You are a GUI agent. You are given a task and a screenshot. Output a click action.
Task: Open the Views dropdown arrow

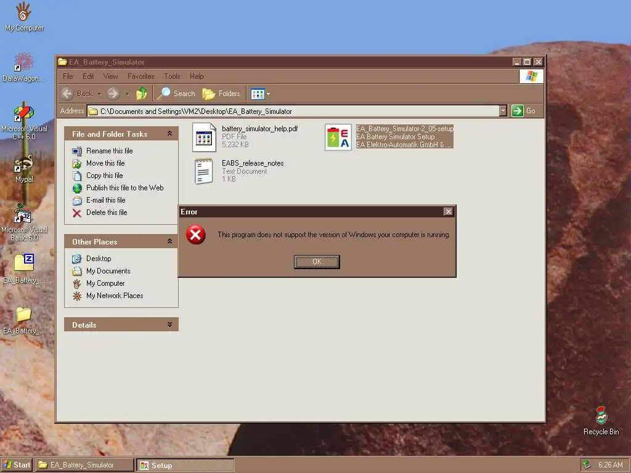tap(269, 94)
